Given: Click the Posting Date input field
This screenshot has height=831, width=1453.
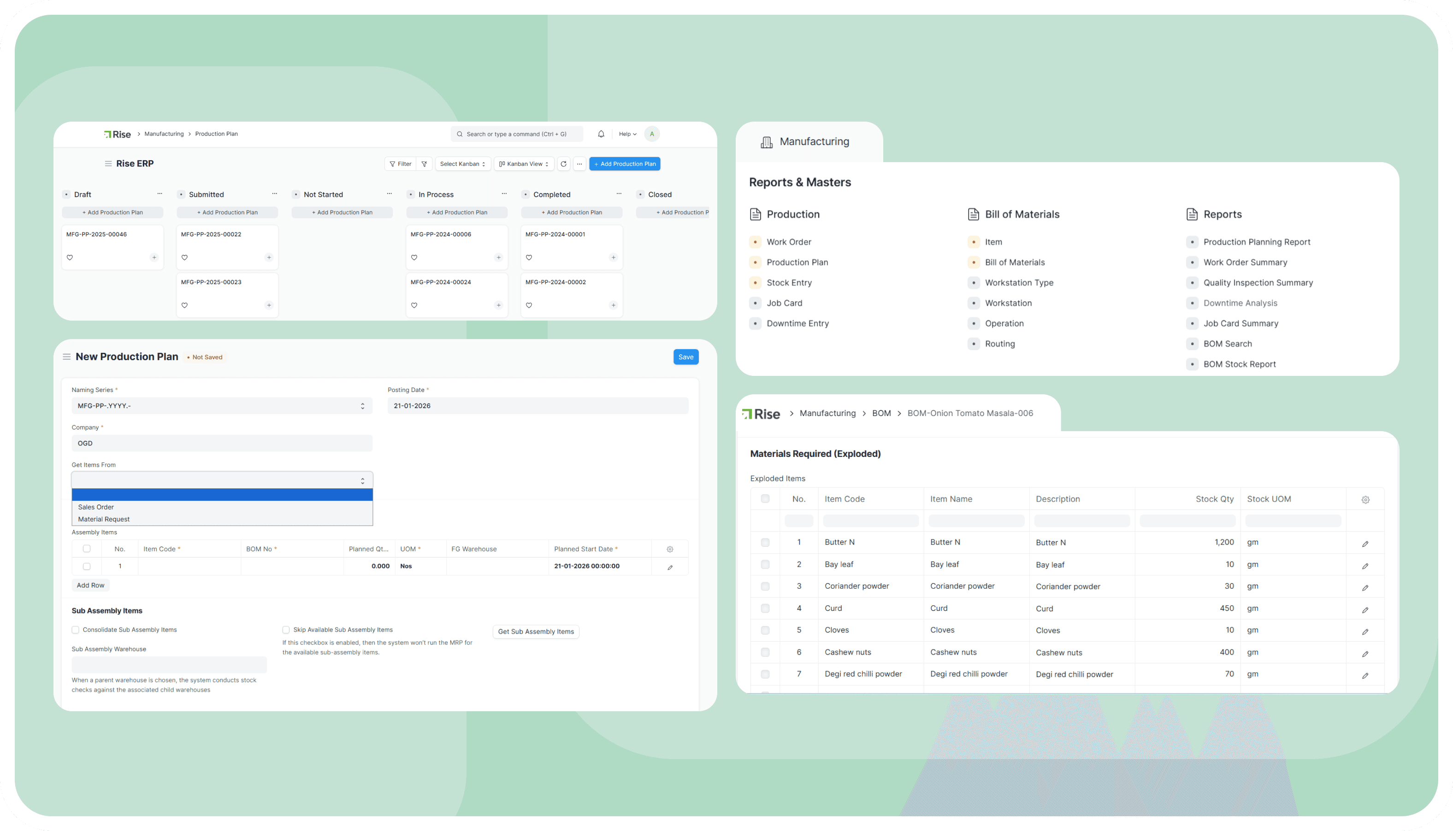Looking at the screenshot, I should (x=537, y=406).
